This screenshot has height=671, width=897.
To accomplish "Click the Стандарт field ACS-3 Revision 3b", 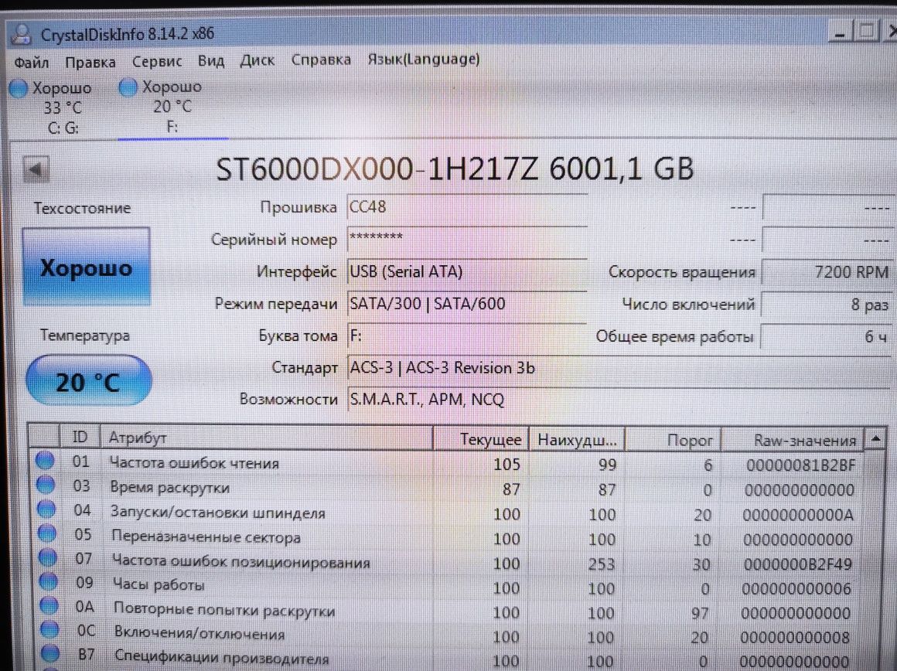I will (619, 368).
